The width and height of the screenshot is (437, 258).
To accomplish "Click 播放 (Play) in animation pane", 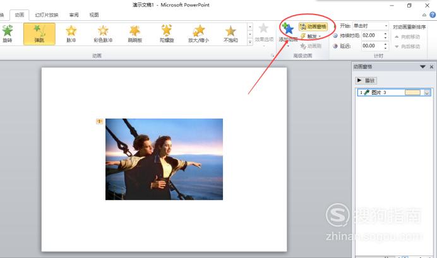I will tap(366, 81).
